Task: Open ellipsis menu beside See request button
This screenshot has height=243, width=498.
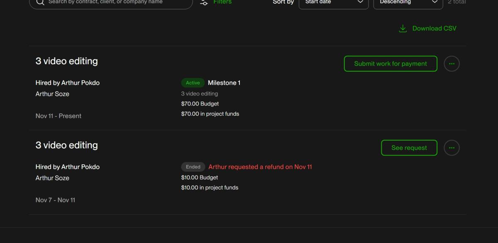Action: pos(452,148)
